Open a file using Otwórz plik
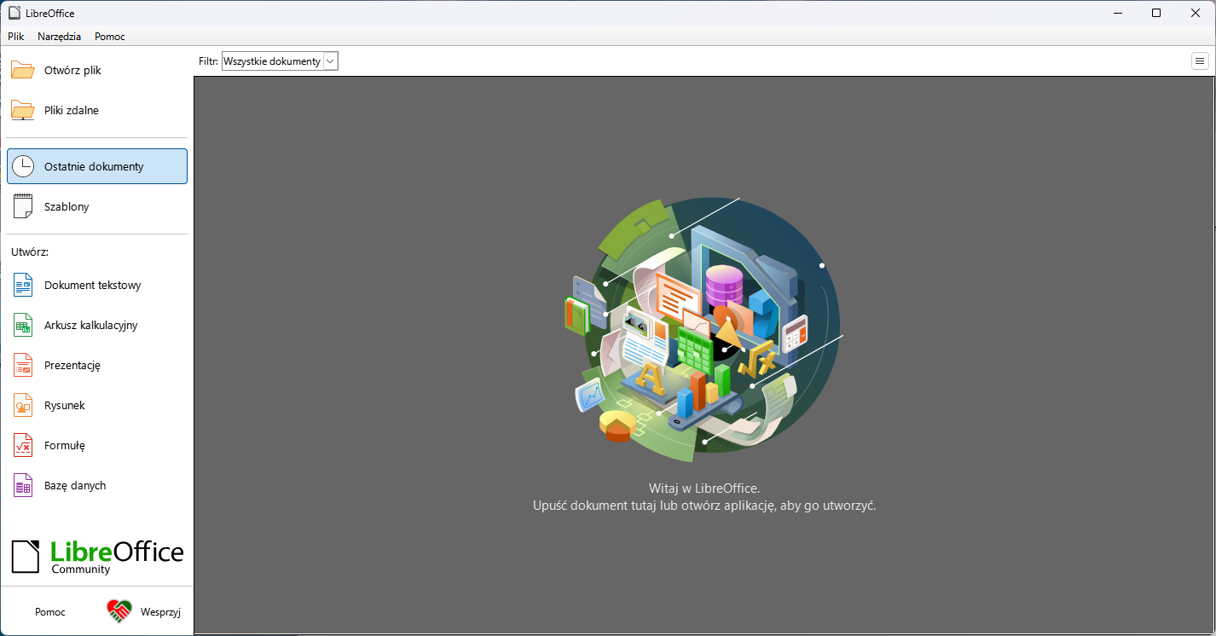The height and width of the screenshot is (636, 1216). pyautogui.click(x=72, y=69)
